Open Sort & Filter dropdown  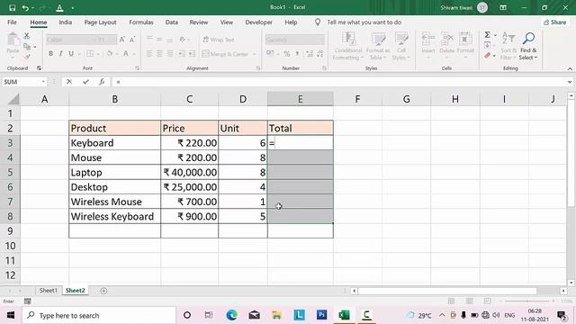coord(508,46)
